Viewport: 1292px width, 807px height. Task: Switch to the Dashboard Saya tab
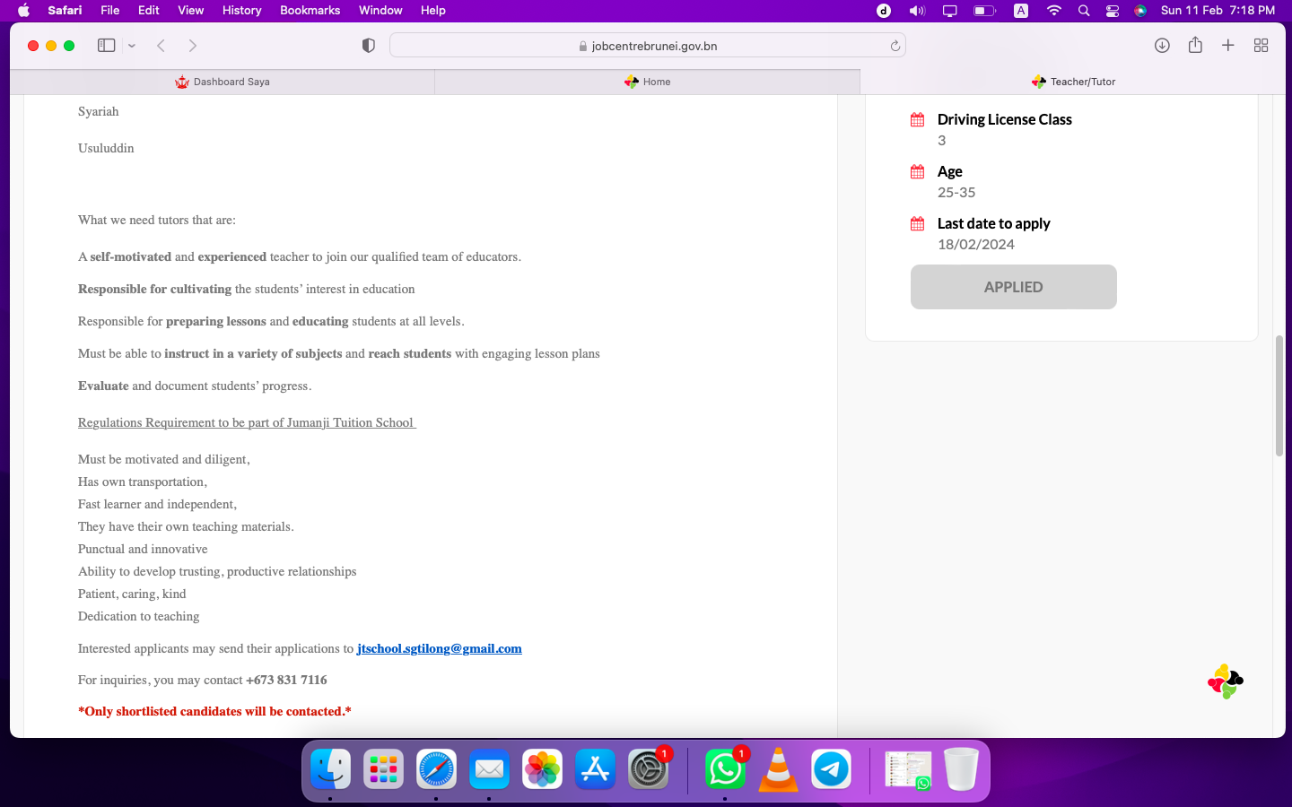pos(223,82)
